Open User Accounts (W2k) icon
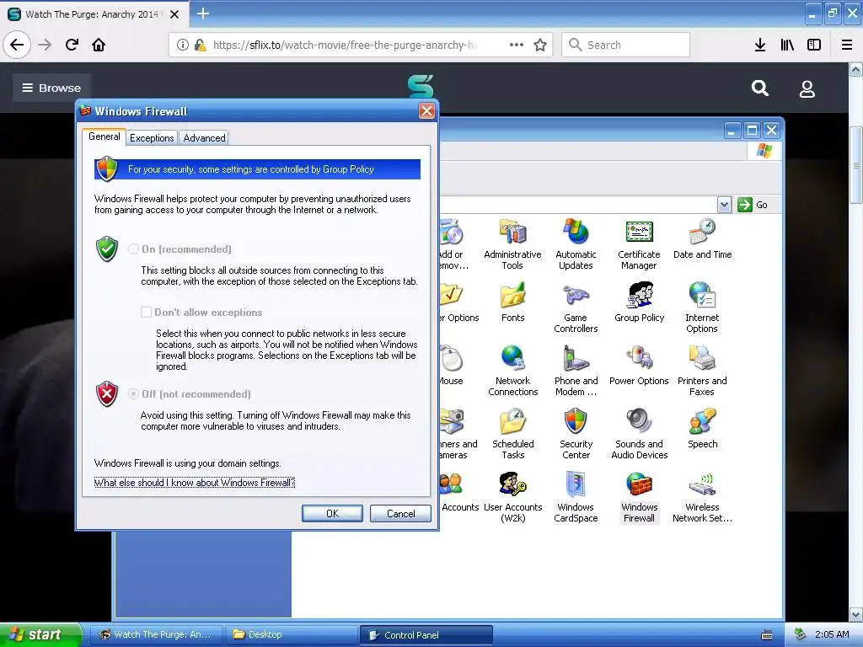The image size is (863, 647). [x=513, y=497]
